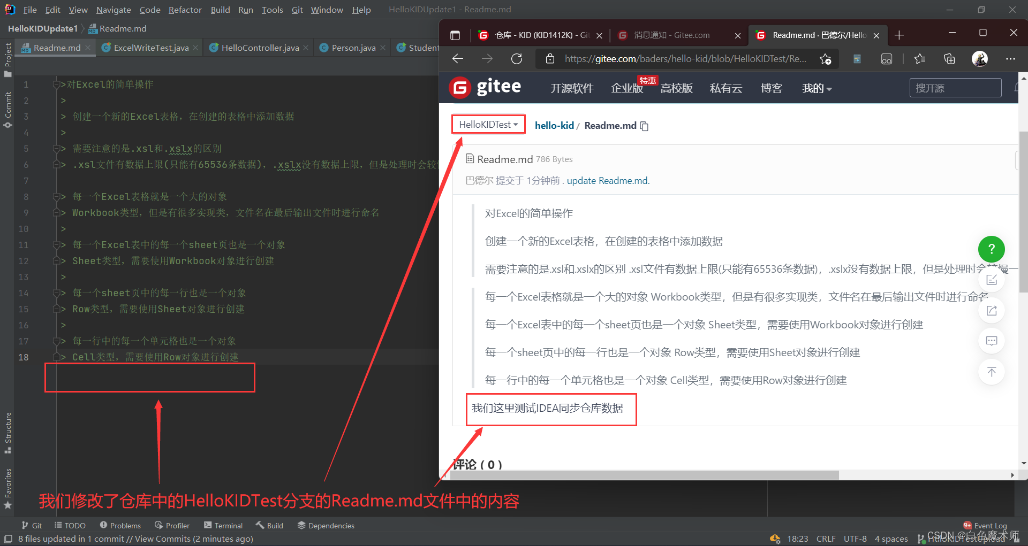Open the Favorites tool window
Screen dimensions: 1028x546
7,488
